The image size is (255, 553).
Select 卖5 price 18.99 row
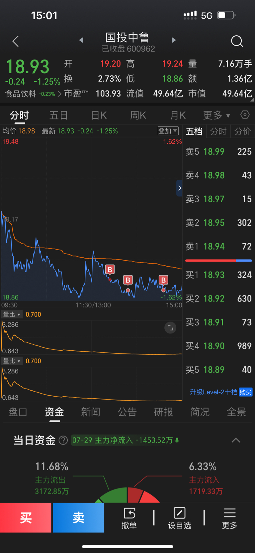click(x=219, y=152)
